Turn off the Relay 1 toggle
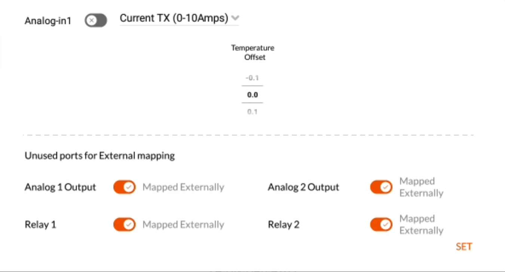Screen dimensions: 505x272 (x=125, y=225)
